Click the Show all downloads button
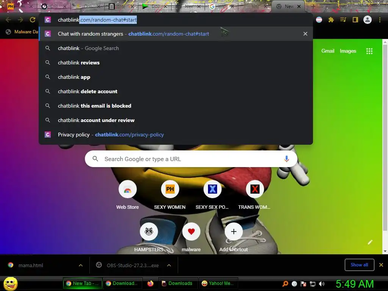 tap(359, 265)
